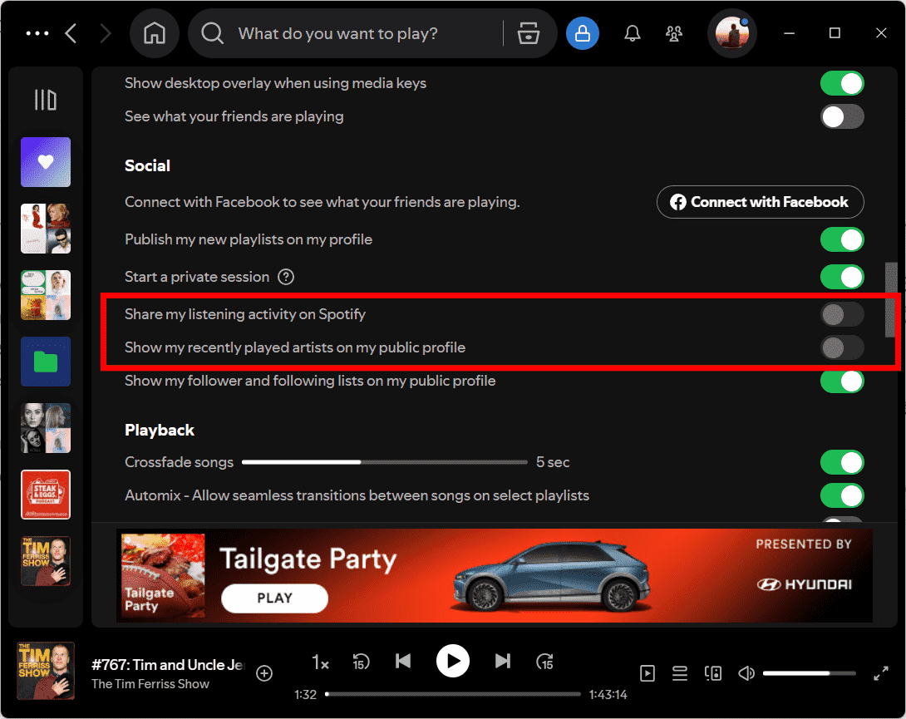The height and width of the screenshot is (719, 906).
Task: Add episode to Your Episodes
Action: tap(264, 673)
